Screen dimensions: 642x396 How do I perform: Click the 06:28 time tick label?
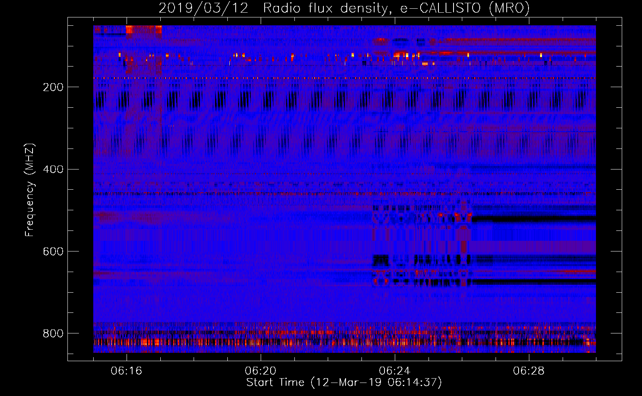pyautogui.click(x=529, y=371)
